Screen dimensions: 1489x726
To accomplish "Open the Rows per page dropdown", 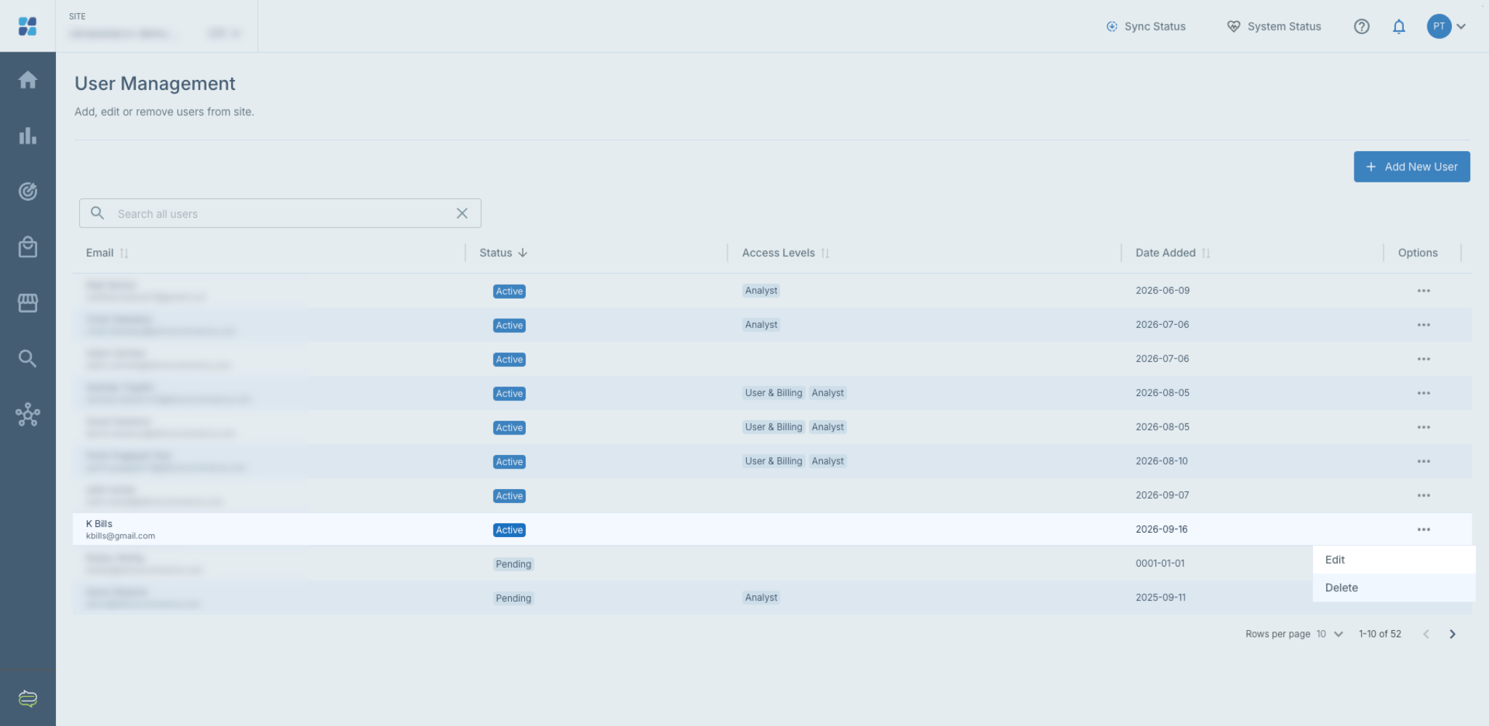I will [x=1330, y=634].
